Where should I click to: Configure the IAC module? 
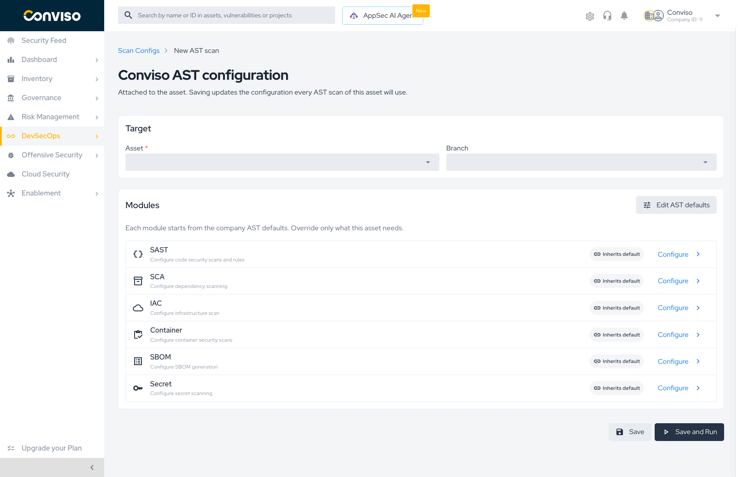(679, 308)
